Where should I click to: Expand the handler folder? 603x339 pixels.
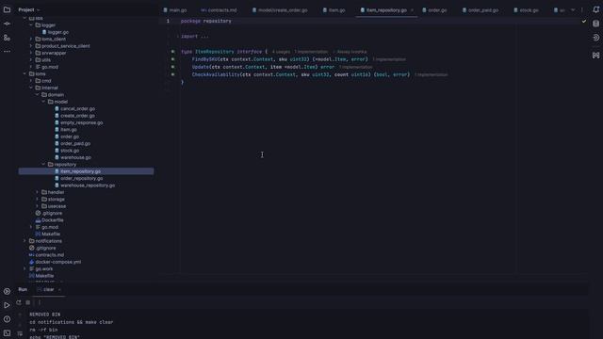[x=38, y=192]
